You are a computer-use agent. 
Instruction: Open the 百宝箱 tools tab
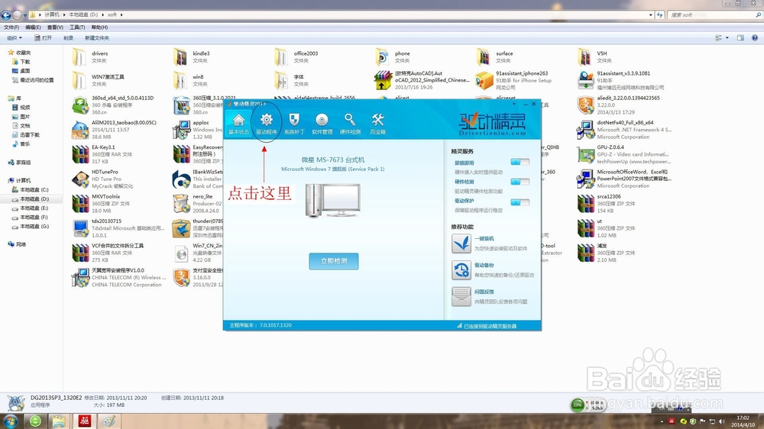377,124
